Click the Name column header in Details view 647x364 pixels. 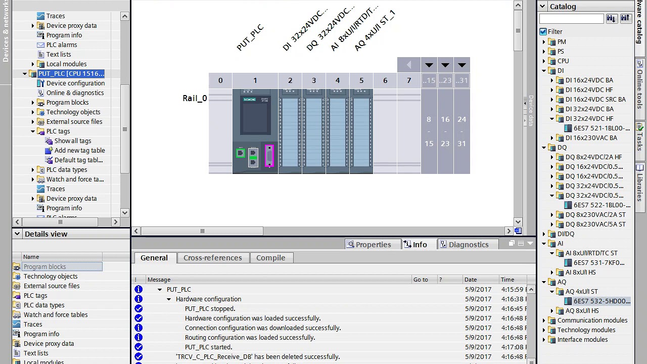(x=62, y=257)
